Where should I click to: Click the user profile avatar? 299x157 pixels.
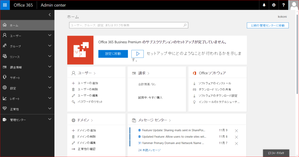pyautogui.click(x=293, y=5)
